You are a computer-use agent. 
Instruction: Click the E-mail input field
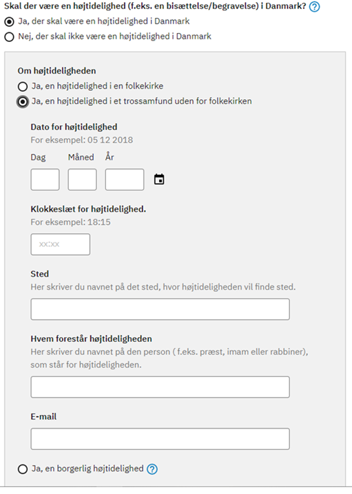pyautogui.click(x=161, y=439)
